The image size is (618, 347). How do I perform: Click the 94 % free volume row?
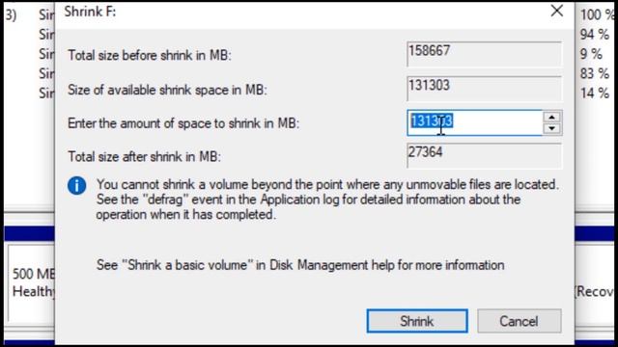click(595, 35)
